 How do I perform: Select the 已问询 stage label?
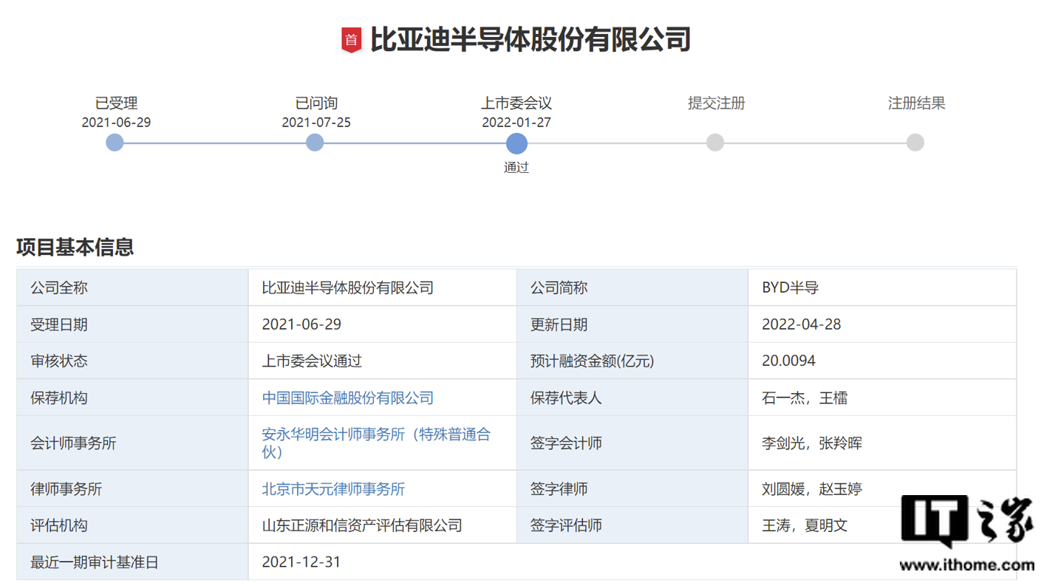coord(315,103)
